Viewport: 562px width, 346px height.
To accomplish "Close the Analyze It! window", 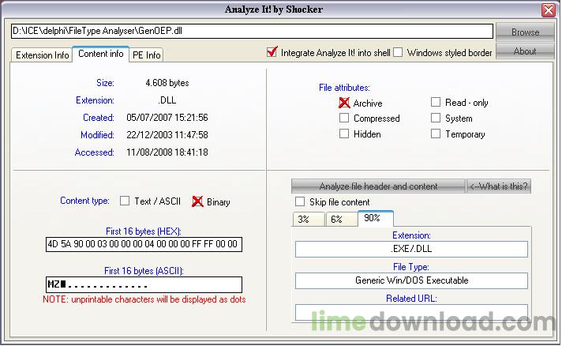I will pyautogui.click(x=549, y=10).
